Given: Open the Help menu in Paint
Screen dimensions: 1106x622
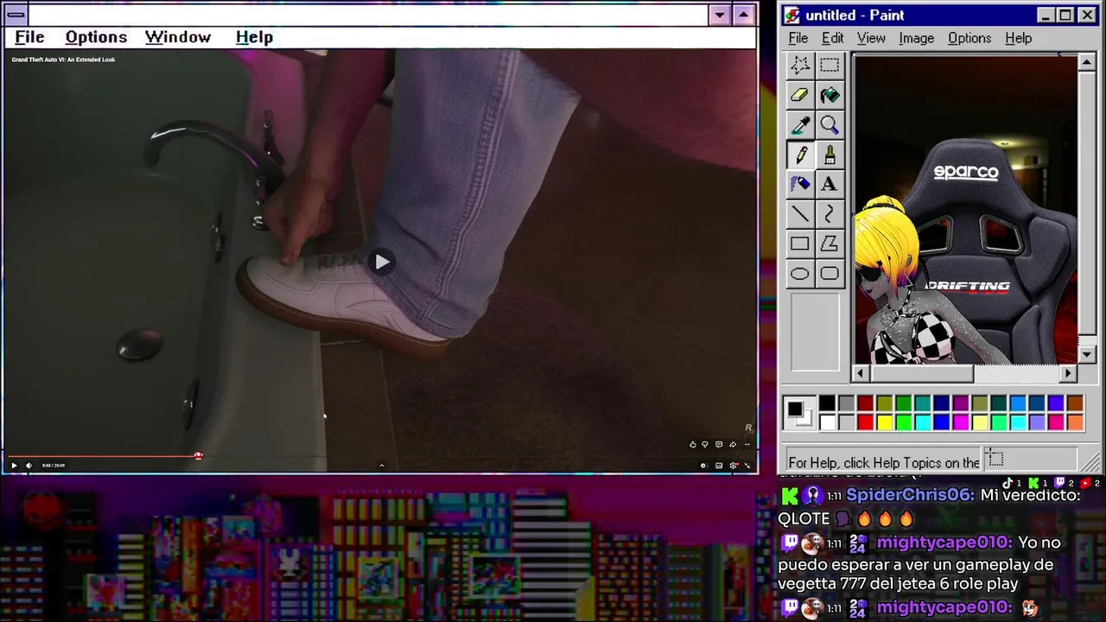Looking at the screenshot, I should click(1019, 38).
